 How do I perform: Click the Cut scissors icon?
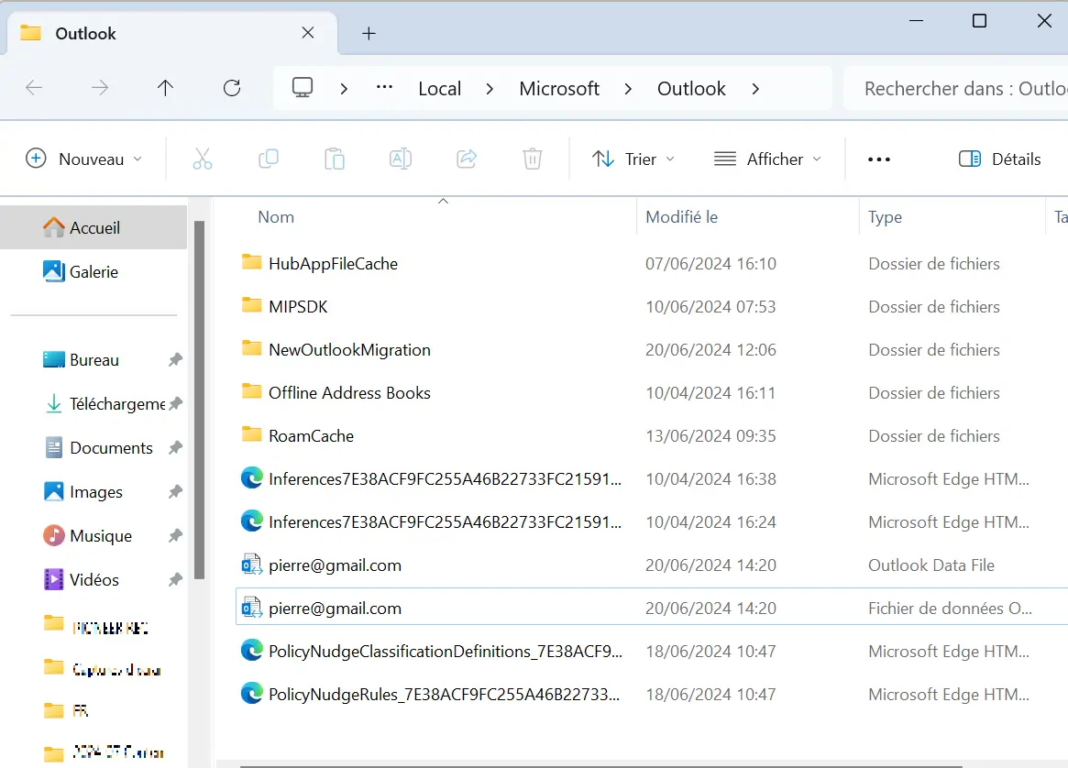pos(203,159)
